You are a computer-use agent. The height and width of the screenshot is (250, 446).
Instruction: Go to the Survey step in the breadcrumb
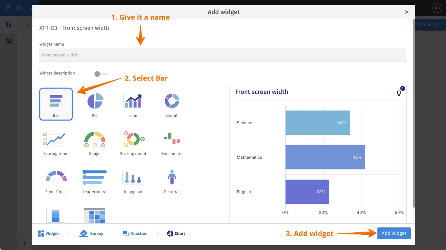coord(91,233)
